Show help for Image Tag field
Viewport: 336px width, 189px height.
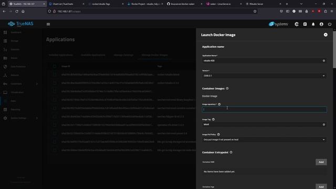tap(213, 119)
